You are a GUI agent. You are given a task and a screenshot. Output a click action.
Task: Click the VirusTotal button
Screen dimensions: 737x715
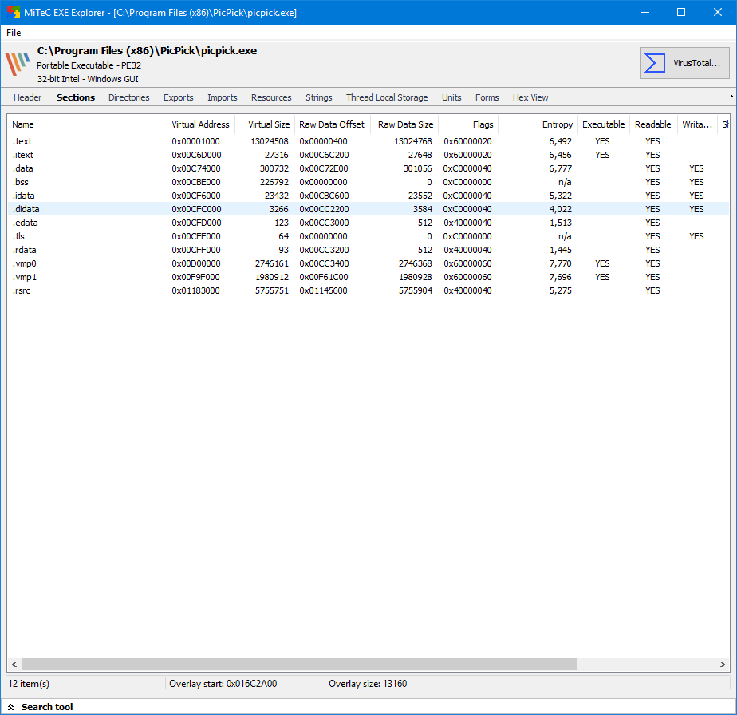click(685, 63)
